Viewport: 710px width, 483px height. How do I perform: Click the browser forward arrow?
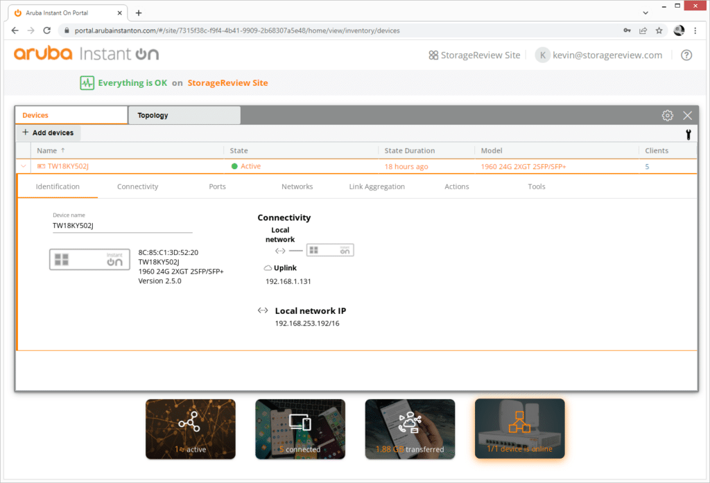[x=31, y=30]
